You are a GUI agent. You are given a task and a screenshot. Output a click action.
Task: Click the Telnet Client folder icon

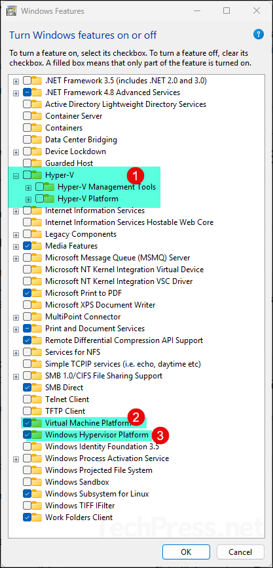[x=37, y=399]
